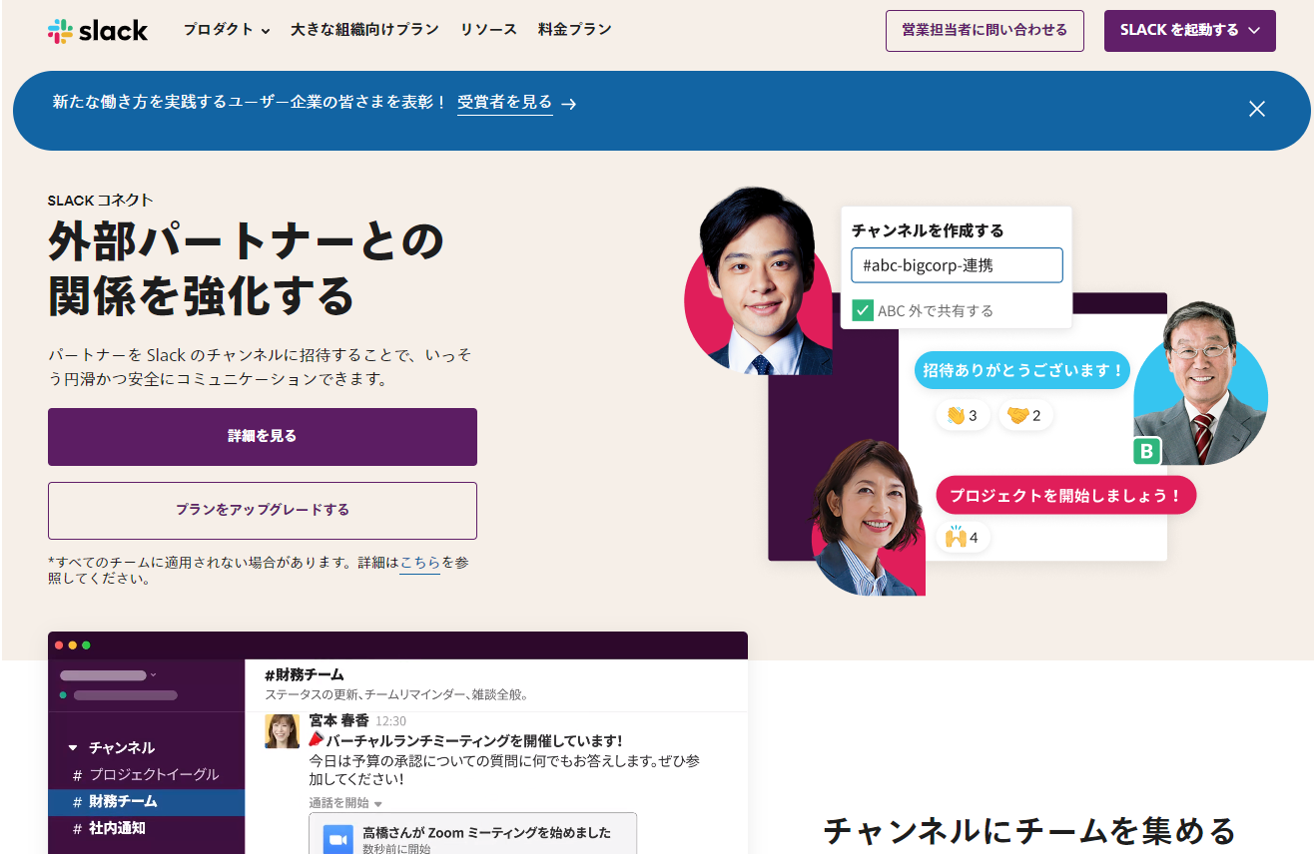
Task: Open the プロダクト dropdown menu
Action: 227,30
